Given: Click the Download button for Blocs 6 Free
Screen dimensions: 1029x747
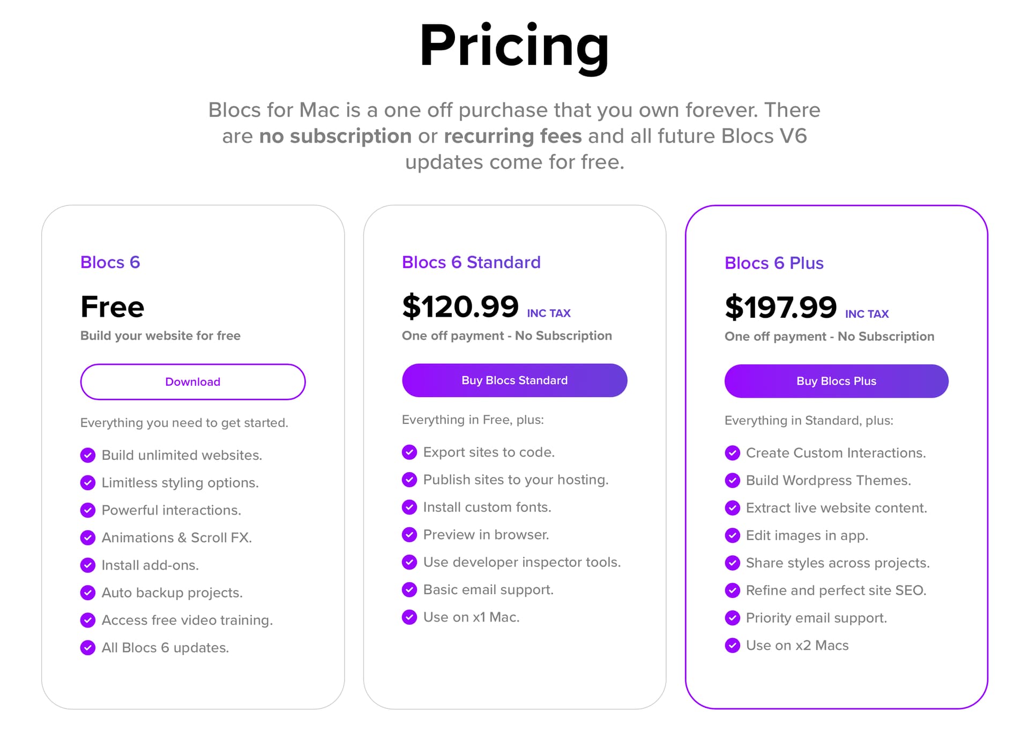Looking at the screenshot, I should click(x=192, y=382).
